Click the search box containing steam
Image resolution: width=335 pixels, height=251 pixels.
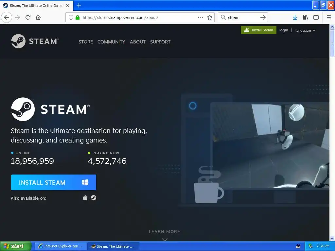(x=243, y=17)
